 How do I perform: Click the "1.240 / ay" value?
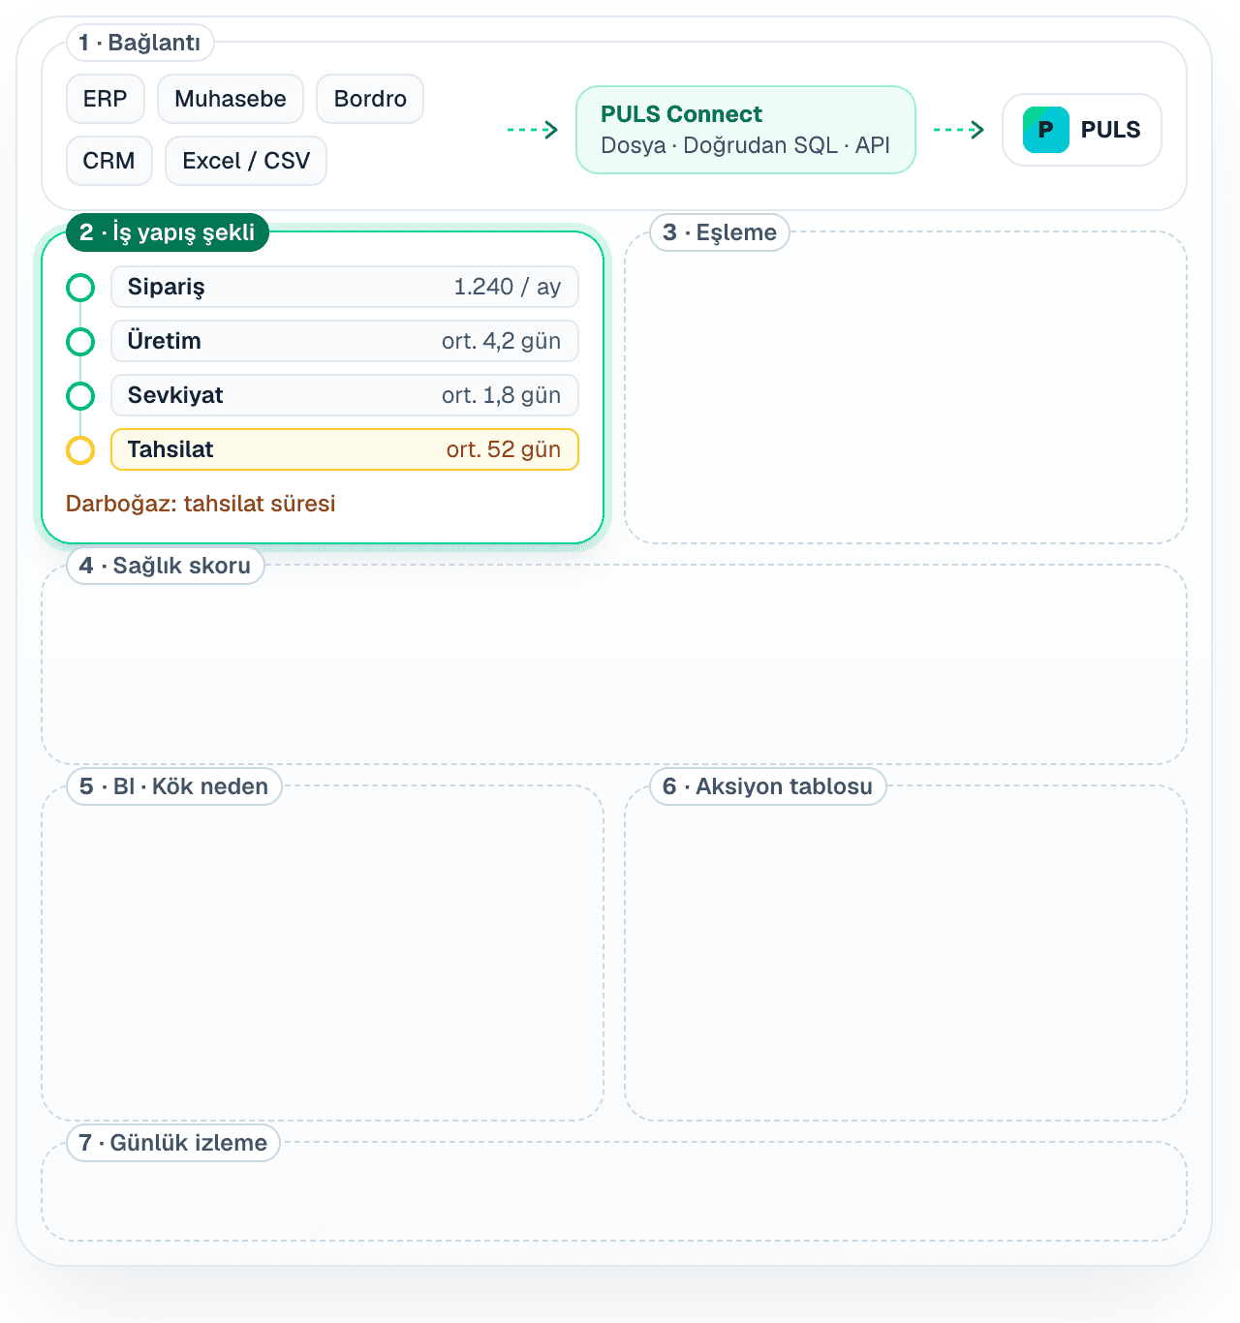508,287
